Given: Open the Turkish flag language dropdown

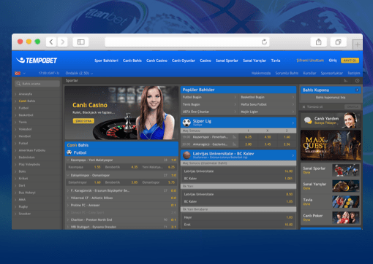Looking at the screenshot, I should pyautogui.click(x=20, y=73).
